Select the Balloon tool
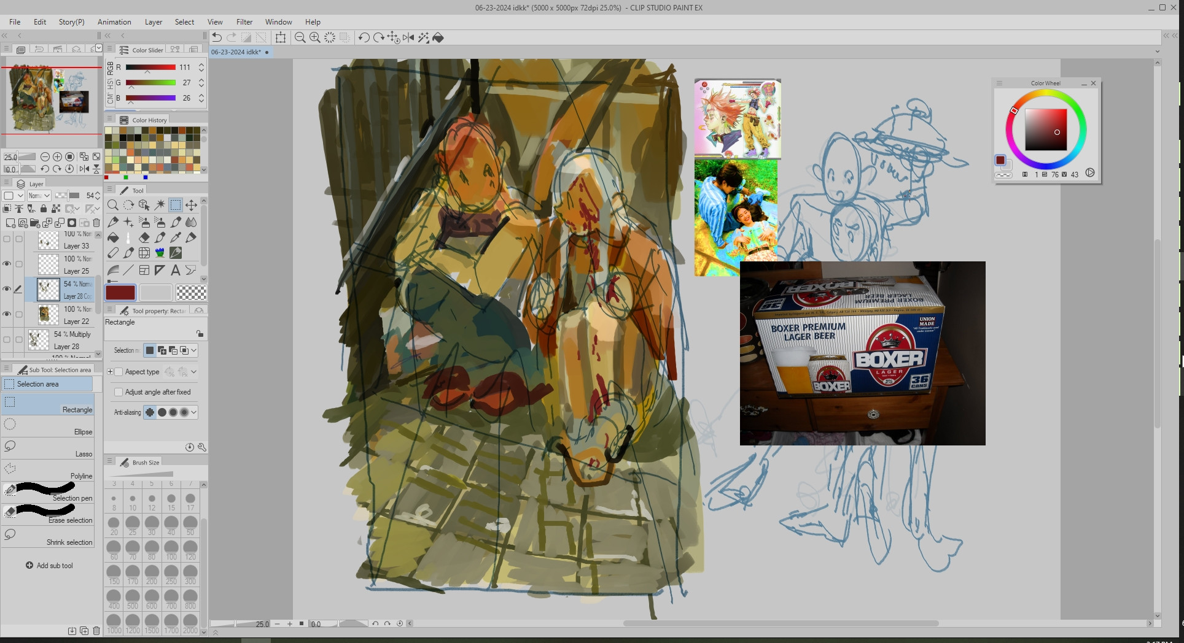This screenshot has height=643, width=1184. click(x=191, y=270)
